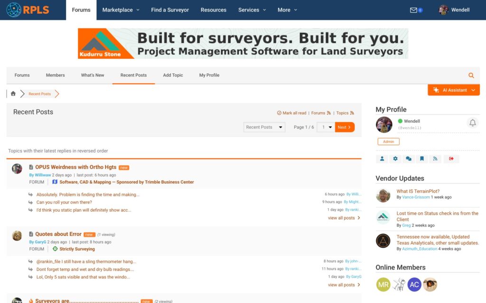
Task: Click the Admin badge button
Action: click(x=388, y=142)
